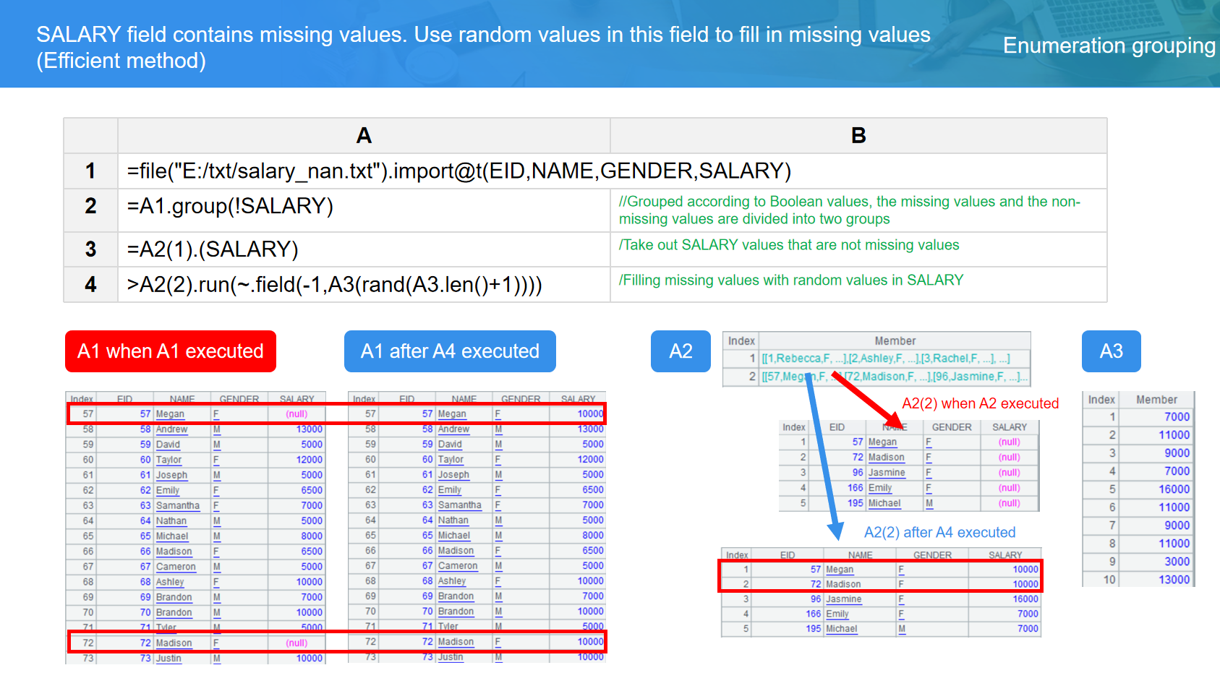This screenshot has height=686, width=1220.
Task: Click the red "A2(2) when A2 executed" caption
Action: tap(980, 403)
